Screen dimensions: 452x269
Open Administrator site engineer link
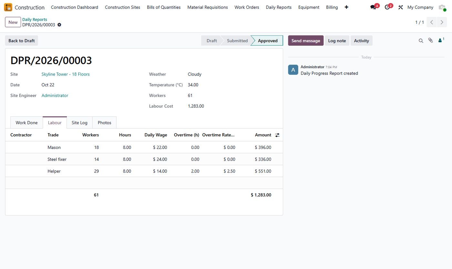pos(55,95)
